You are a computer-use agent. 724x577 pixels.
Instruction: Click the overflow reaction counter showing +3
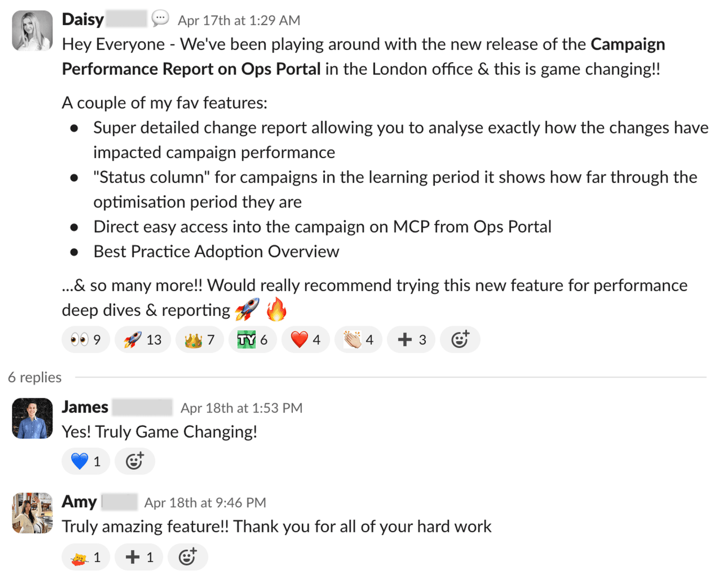411,339
